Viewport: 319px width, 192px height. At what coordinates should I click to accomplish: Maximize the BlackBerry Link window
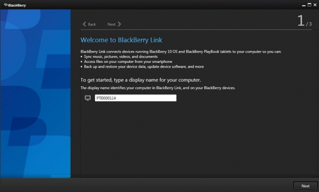pyautogui.click(x=310, y=5)
